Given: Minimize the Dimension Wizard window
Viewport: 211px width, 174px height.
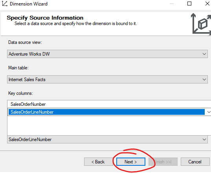Looking at the screenshot, I should click(172, 4).
